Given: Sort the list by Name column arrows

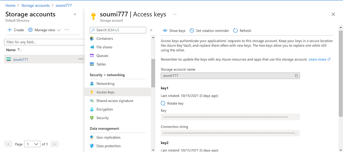Looking at the screenshot, I should [20, 50].
